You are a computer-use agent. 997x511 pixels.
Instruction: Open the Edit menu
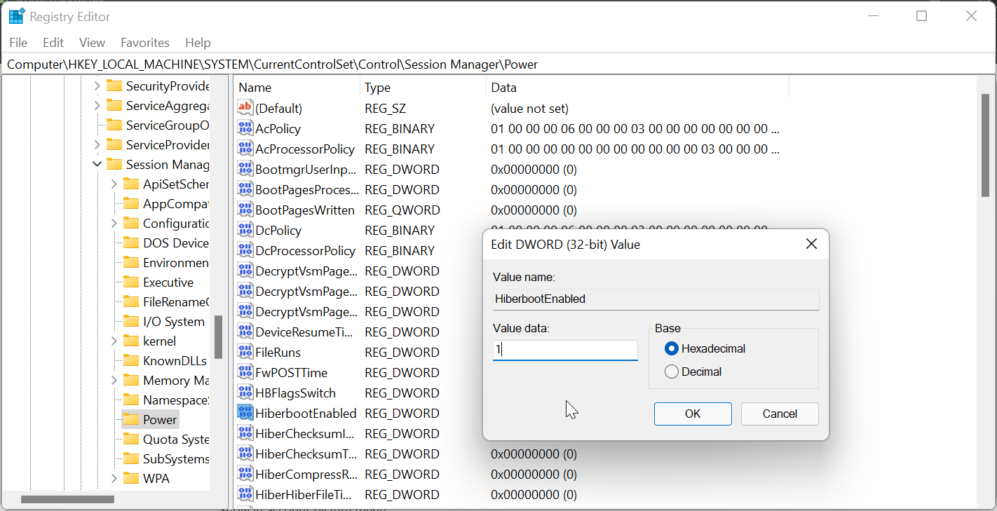click(53, 42)
